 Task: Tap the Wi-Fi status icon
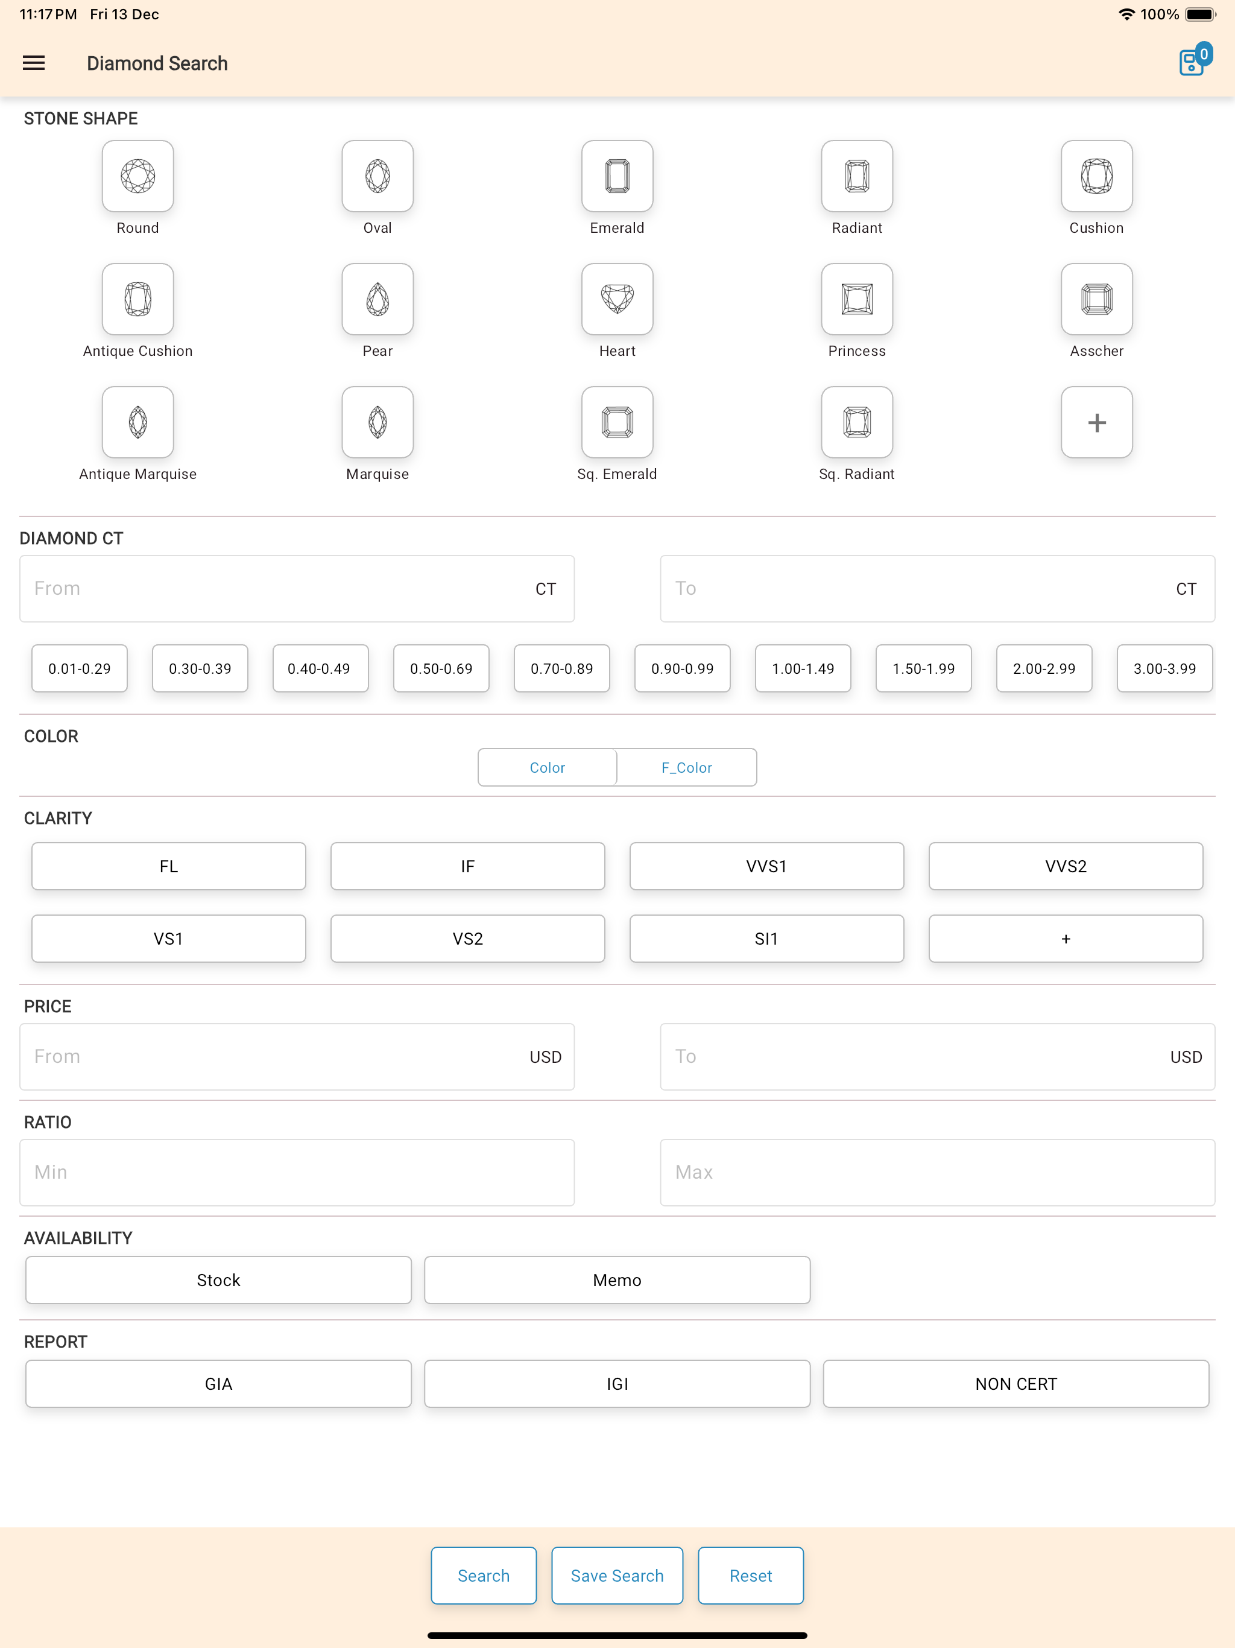point(1127,14)
